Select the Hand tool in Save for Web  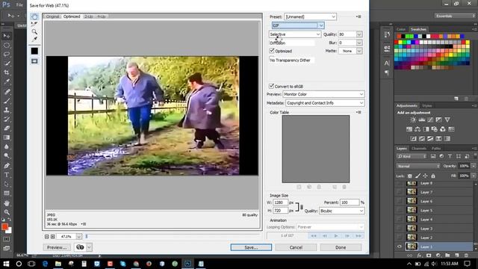pyautogui.click(x=34, y=16)
